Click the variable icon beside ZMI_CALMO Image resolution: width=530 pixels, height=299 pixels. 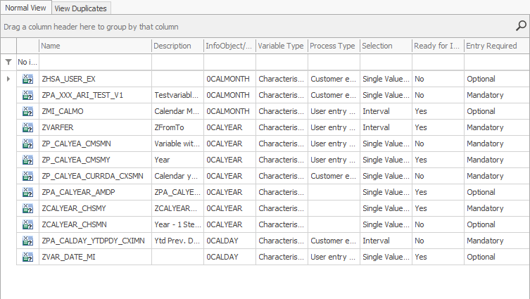click(27, 111)
